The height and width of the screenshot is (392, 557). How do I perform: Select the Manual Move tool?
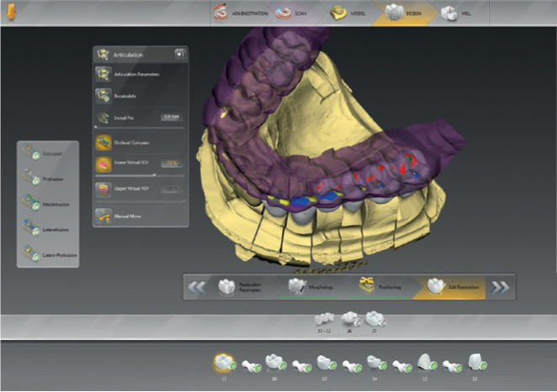pyautogui.click(x=104, y=215)
